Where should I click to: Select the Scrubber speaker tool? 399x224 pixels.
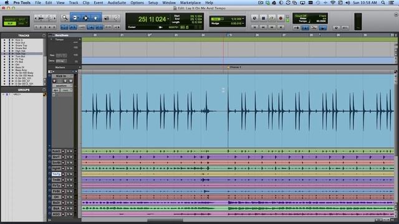tap(107, 18)
